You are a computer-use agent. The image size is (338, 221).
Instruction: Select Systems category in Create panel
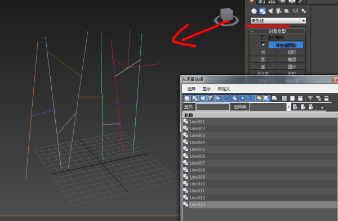(x=304, y=11)
